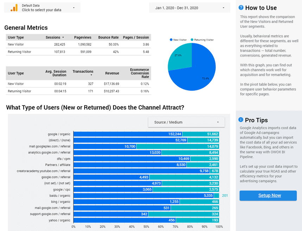302x231 pixels.
Task: Click the bounce rate value 50.33%
Action: coord(114,45)
